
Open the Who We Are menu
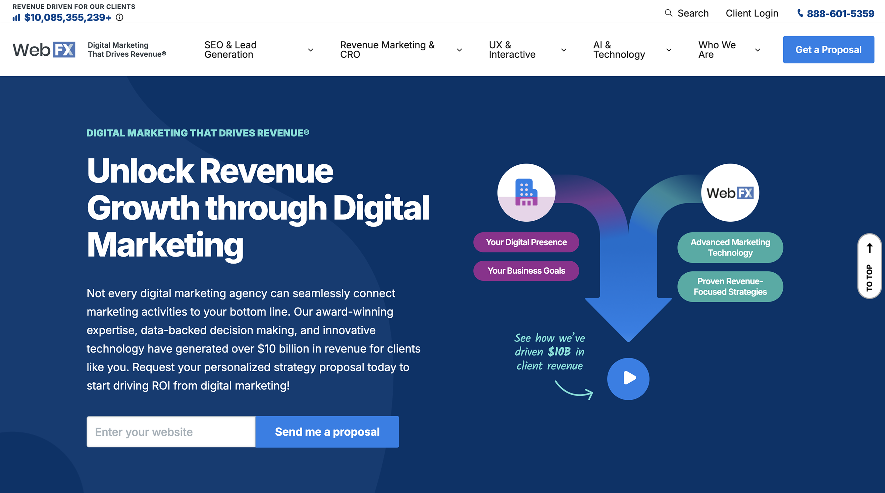click(x=717, y=50)
